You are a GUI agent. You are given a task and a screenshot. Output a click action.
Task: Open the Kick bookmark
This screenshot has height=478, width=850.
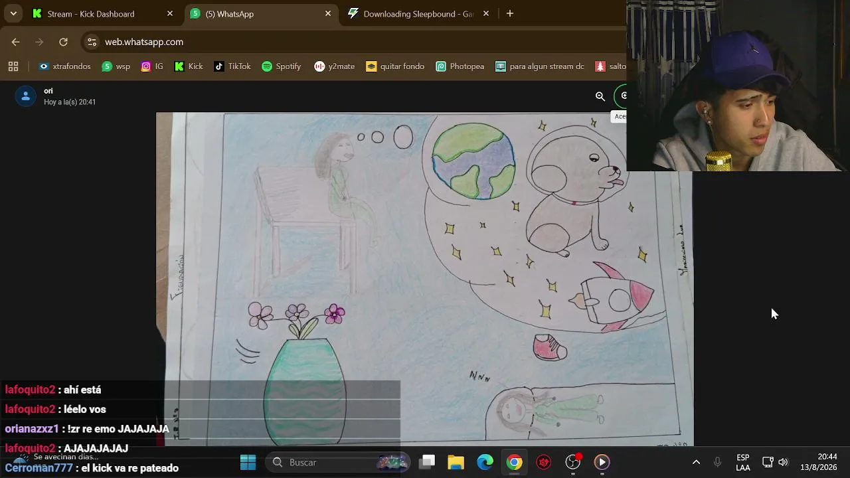pos(189,66)
